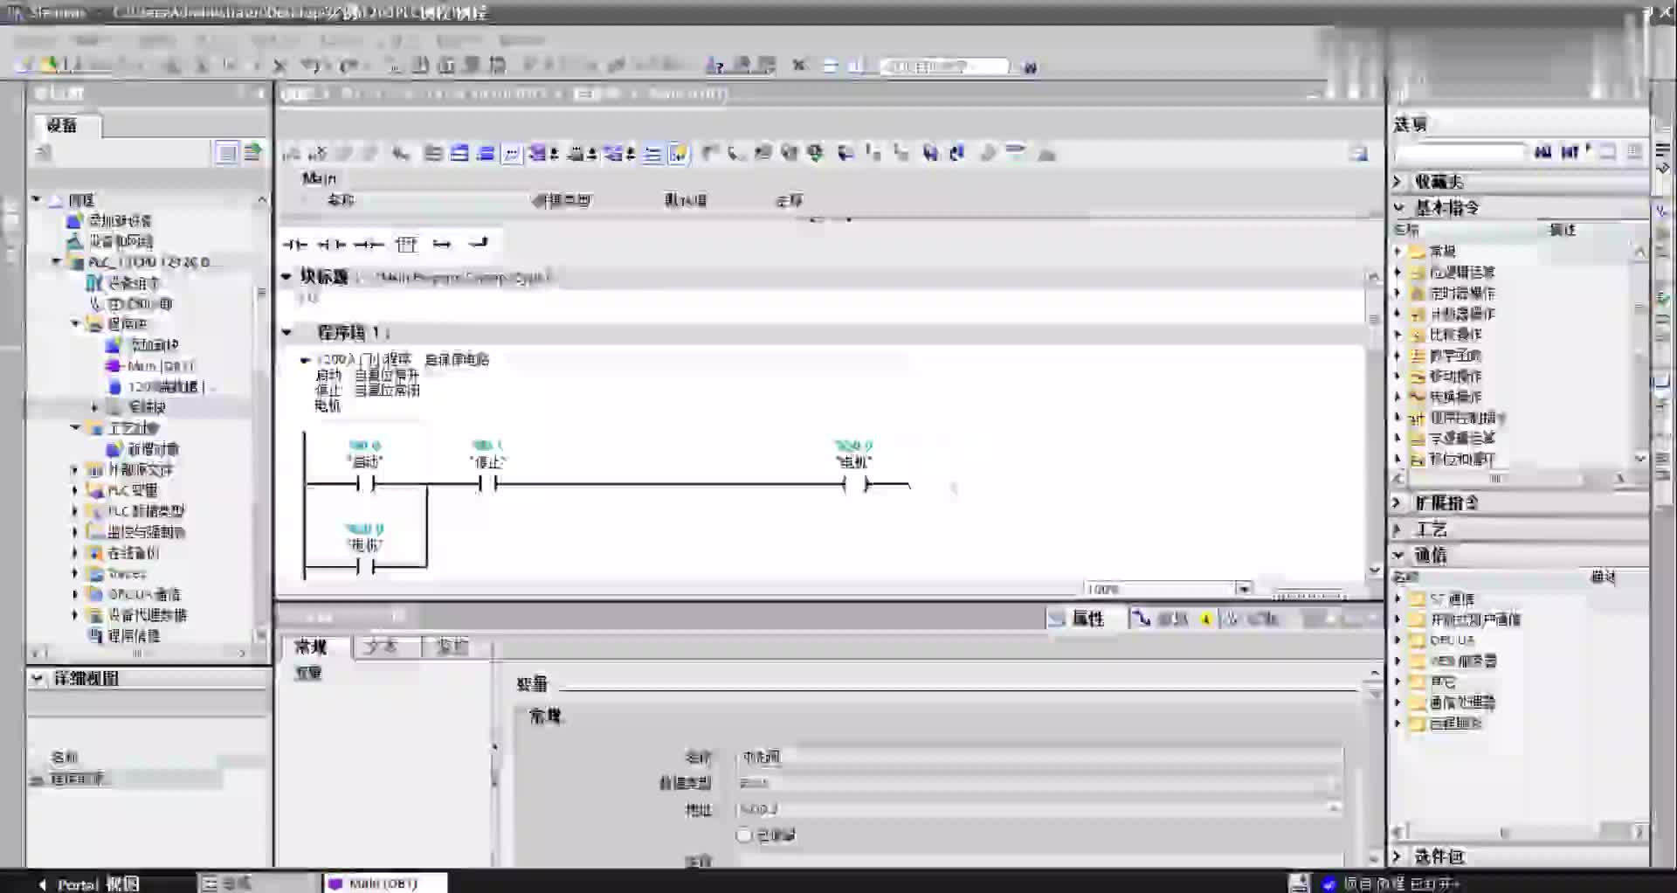The image size is (1677, 893).
Task: Click the yellow highlighted favorites toggle icon
Action: click(x=679, y=154)
